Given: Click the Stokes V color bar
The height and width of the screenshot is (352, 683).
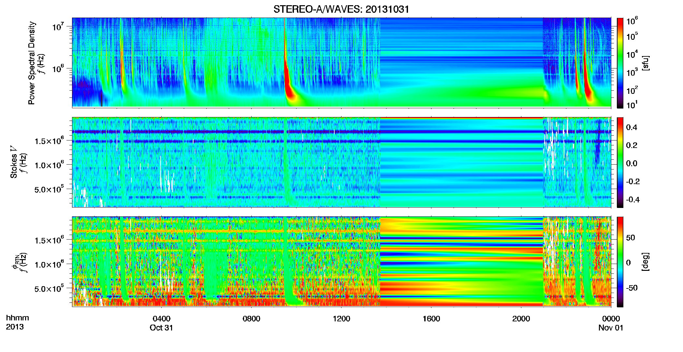Looking at the screenshot, I should (x=620, y=162).
